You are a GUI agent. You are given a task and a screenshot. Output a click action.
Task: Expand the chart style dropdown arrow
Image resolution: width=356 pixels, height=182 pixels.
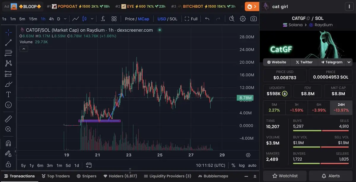(92, 19)
